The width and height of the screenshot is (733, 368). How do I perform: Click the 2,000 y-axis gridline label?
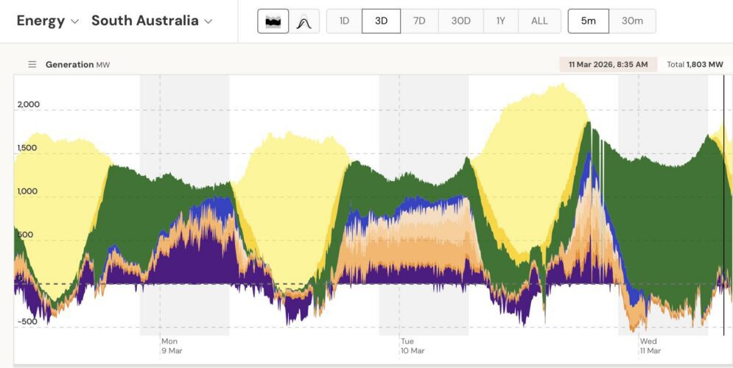(x=29, y=105)
